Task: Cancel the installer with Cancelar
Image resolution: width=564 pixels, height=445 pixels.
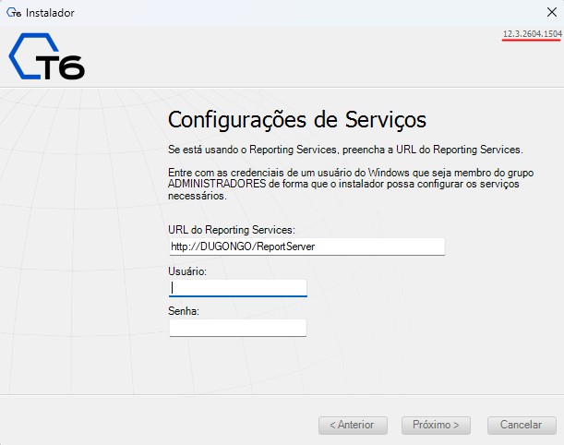Action: point(522,426)
